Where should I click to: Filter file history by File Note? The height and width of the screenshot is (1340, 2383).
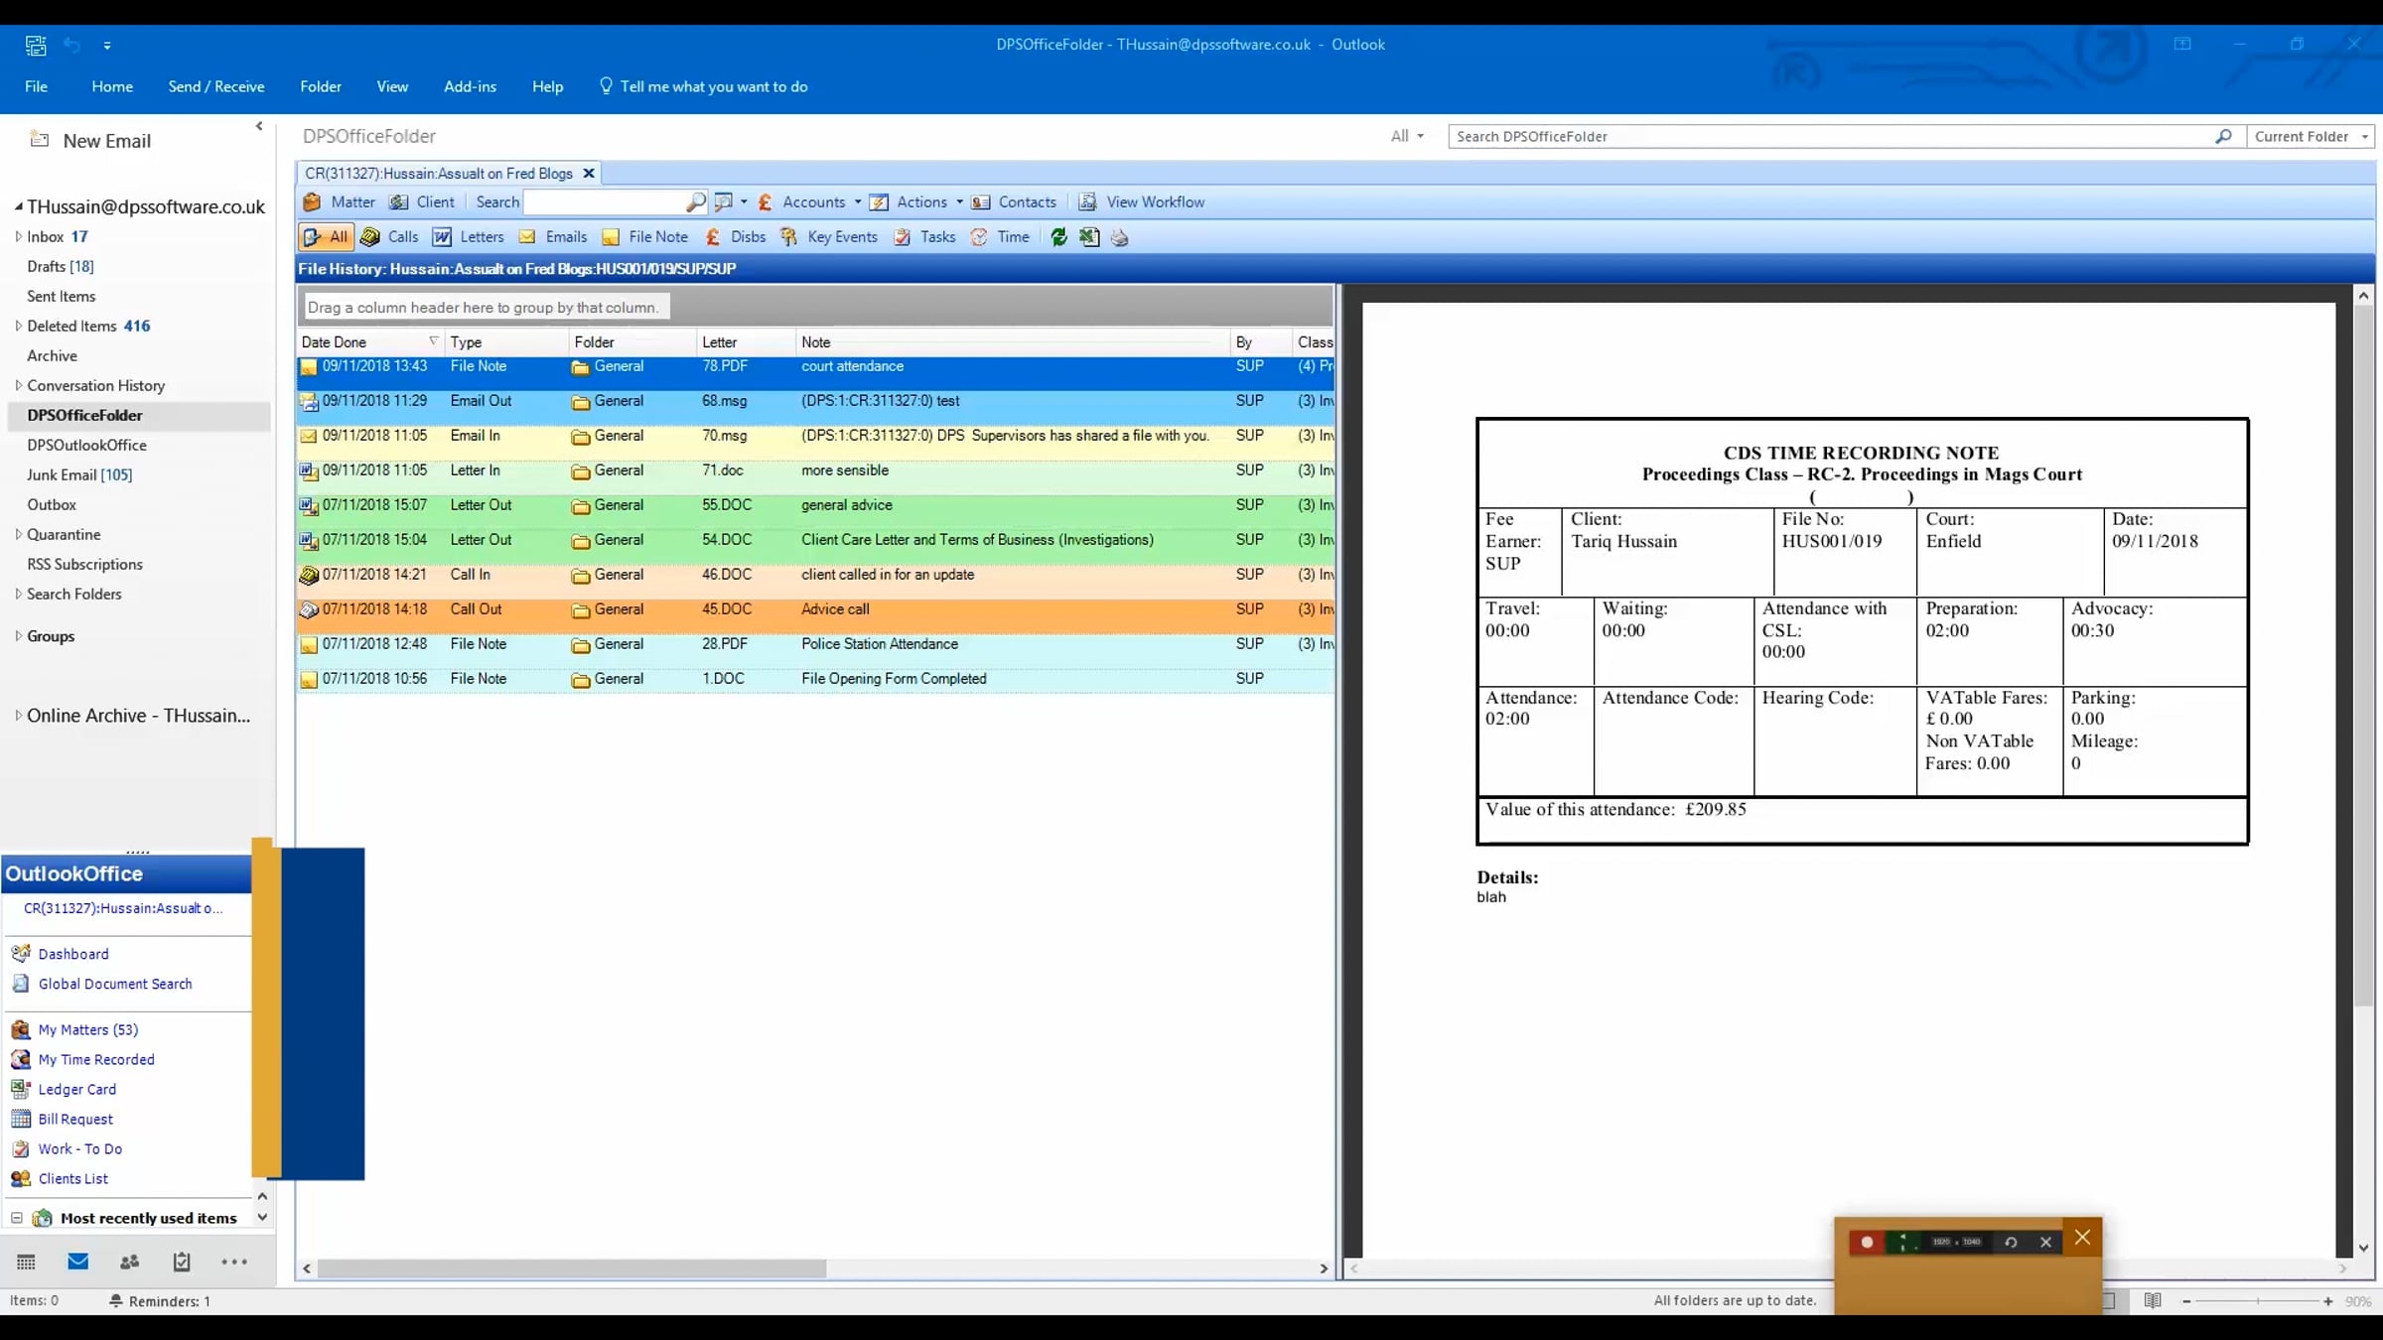(645, 237)
